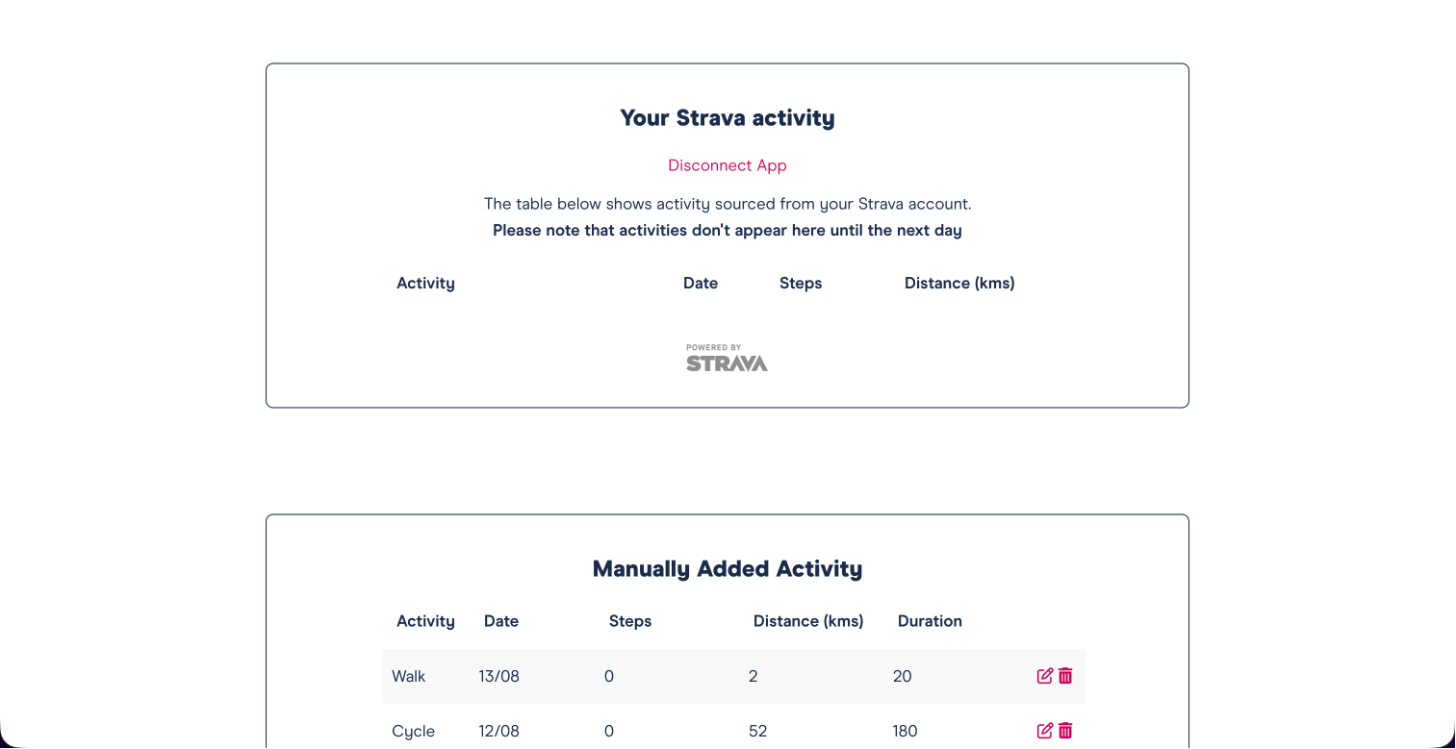
Task: Select Distance (kms) header in Strava table
Action: click(x=959, y=283)
